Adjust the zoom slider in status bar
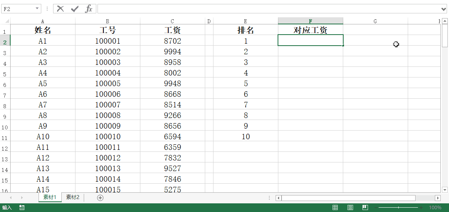Image resolution: width=449 pixels, height=212 pixels. [398, 207]
